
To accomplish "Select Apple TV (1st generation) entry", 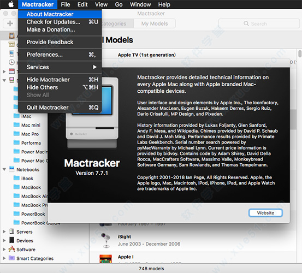I will point(147,55).
